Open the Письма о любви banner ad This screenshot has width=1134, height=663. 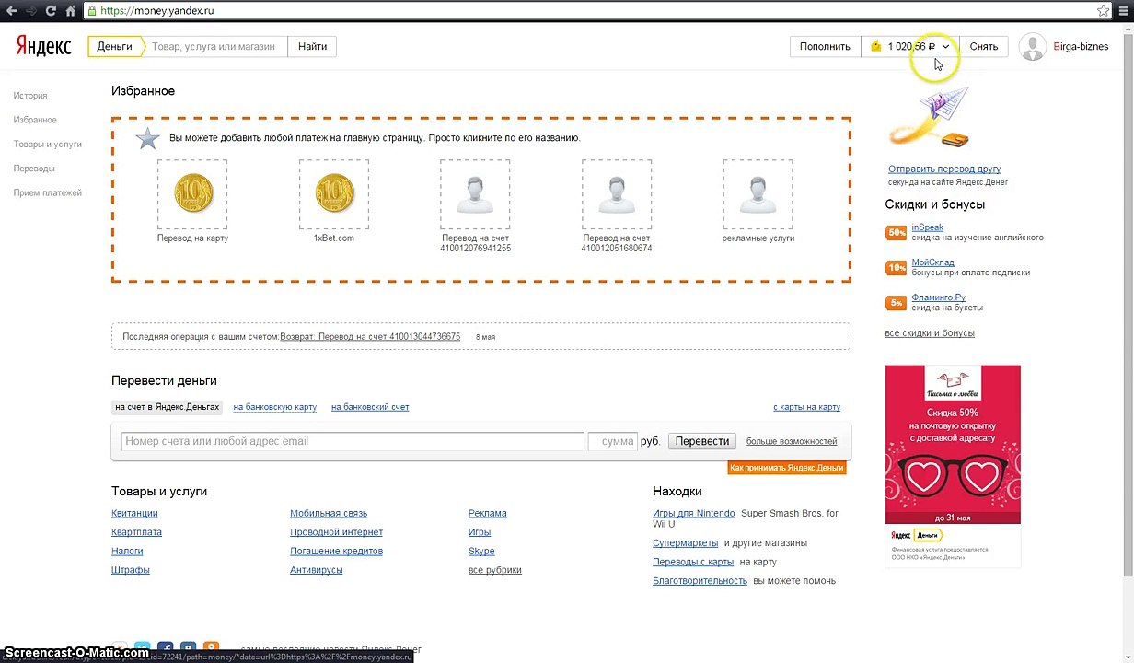point(953,466)
